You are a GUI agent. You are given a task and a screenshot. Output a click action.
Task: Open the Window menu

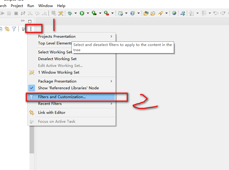(45, 6)
